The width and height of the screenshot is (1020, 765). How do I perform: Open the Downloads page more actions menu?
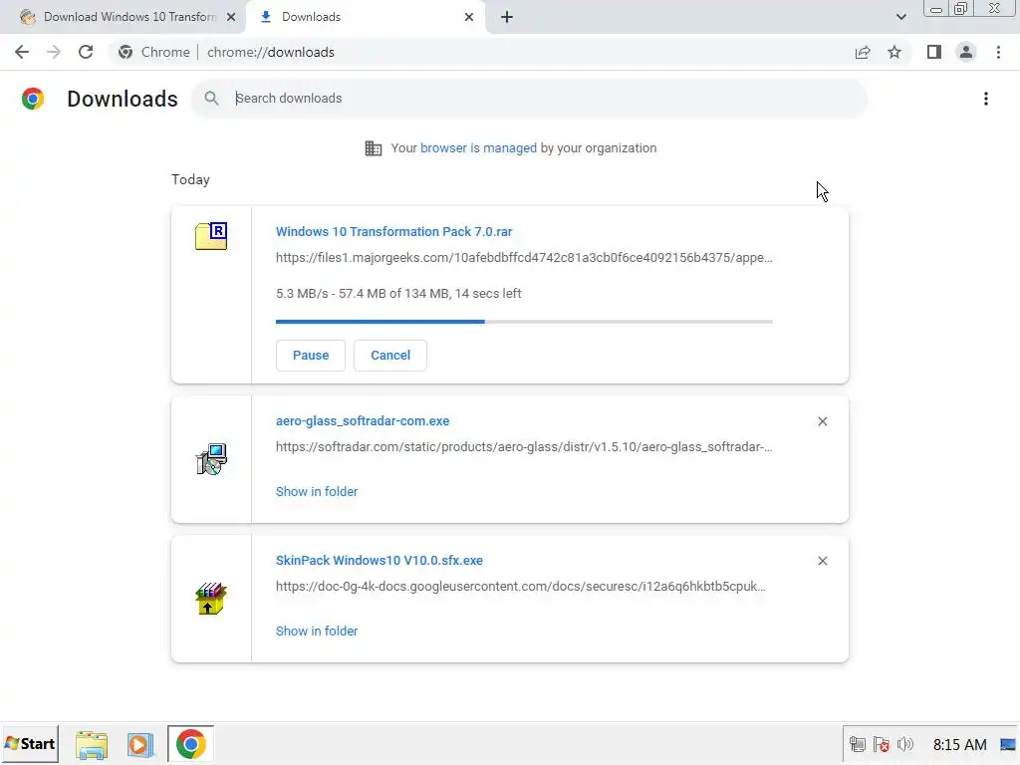pyautogui.click(x=986, y=99)
